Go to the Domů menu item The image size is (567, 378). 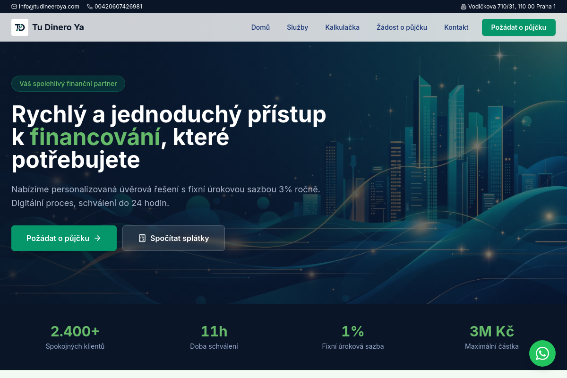tap(260, 27)
